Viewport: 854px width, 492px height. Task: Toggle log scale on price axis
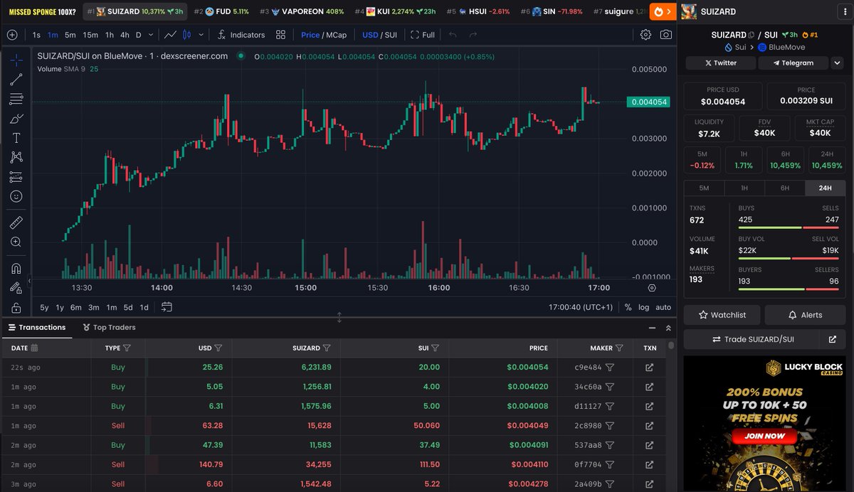coord(644,307)
